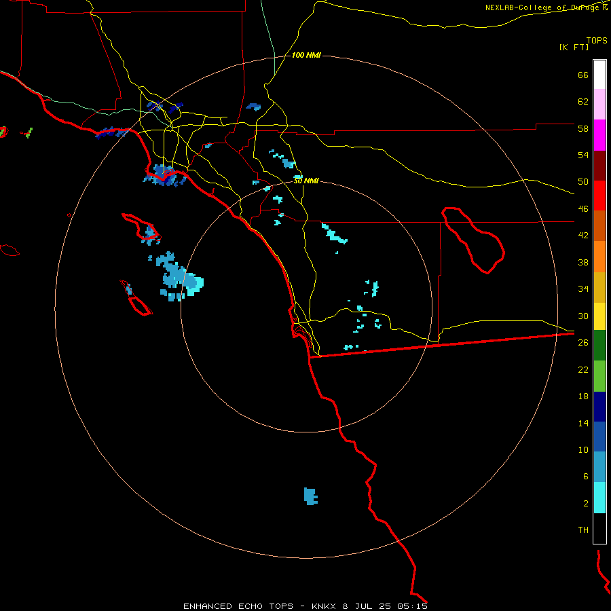This screenshot has width=611, height=611.
Task: Click legend value 34
Action: click(583, 289)
